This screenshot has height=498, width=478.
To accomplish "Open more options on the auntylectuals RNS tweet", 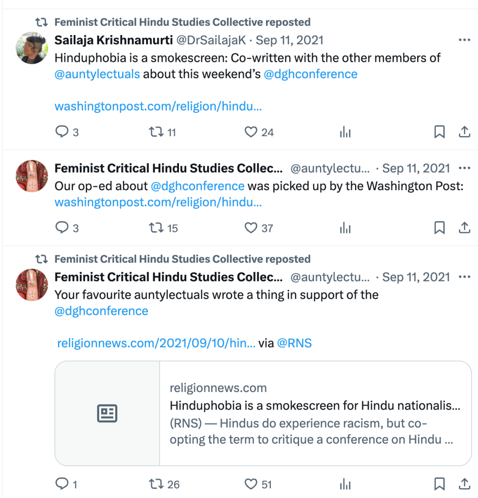I will point(464,277).
